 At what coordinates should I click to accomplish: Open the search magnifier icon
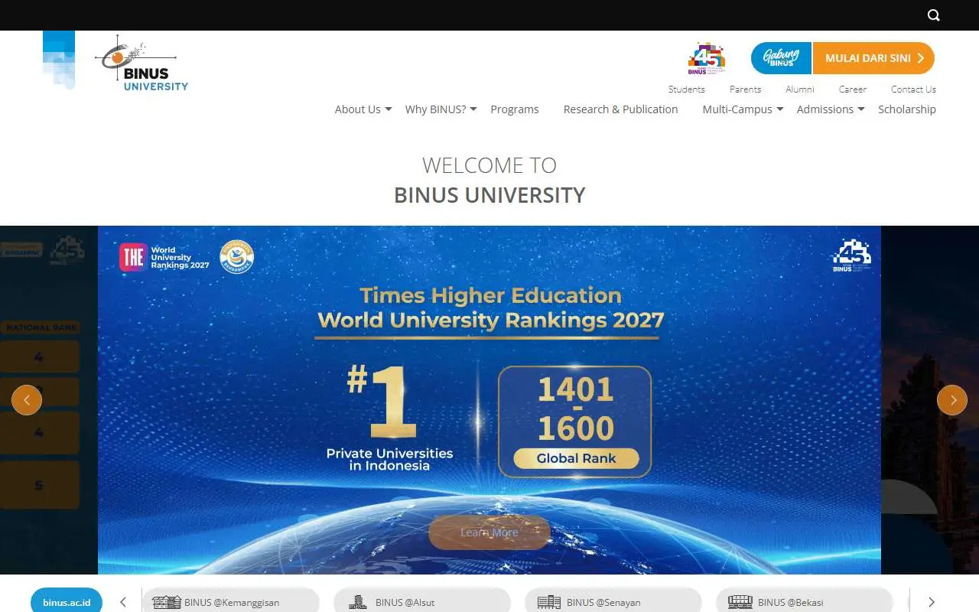934,15
